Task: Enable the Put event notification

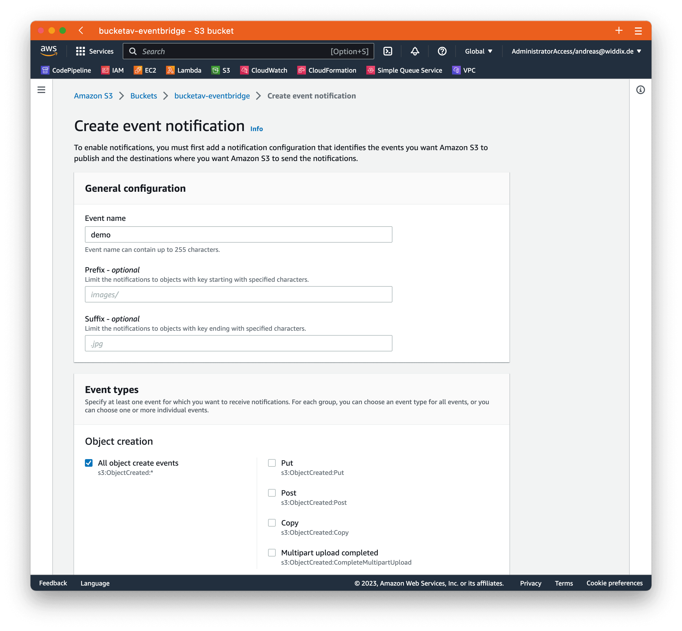Action: pos(272,463)
